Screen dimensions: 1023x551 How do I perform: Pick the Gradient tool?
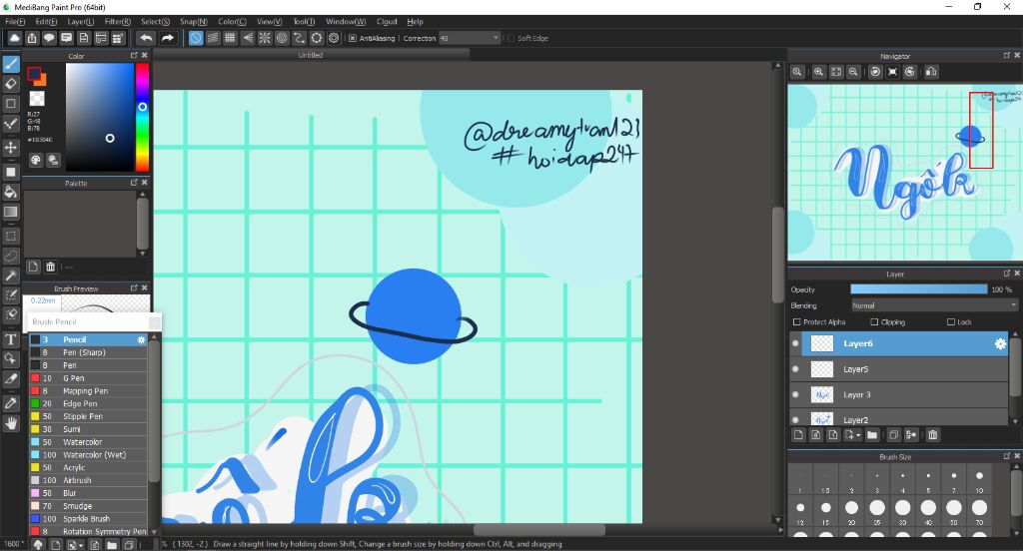tap(11, 212)
